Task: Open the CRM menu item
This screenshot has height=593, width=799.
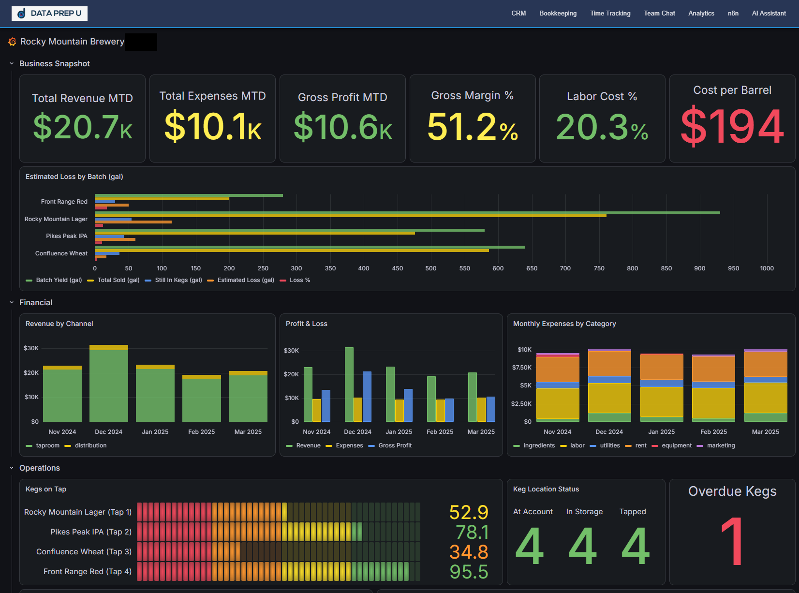Action: tap(518, 14)
